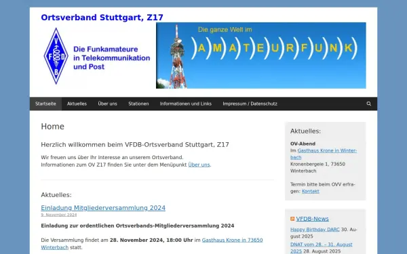The image size is (407, 254).
Task: Click 'Herzlich willkommen beim VFDB-Ortsverband Stuttgart, Z17' text
Action: [135, 145]
